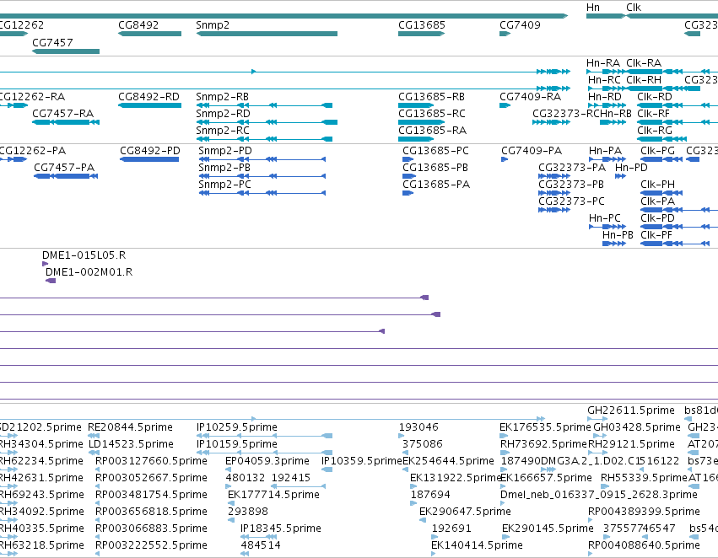Screen dimensions: 718x558
Task: Select EST label Dmel_neb_016337_0915_2628.3prime
Action: (599, 495)
